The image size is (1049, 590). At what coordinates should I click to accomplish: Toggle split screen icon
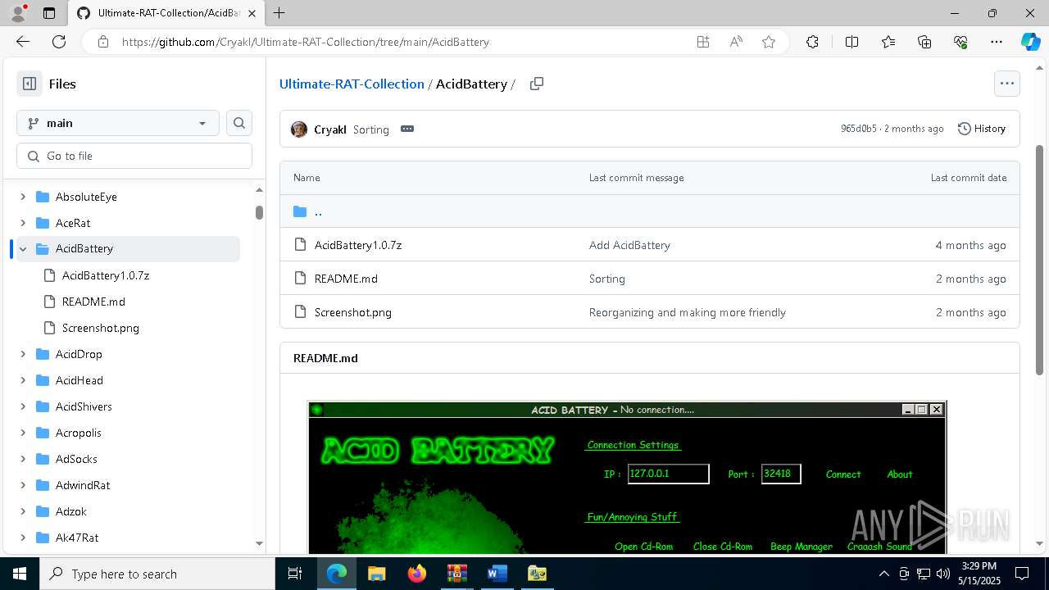[x=851, y=42]
